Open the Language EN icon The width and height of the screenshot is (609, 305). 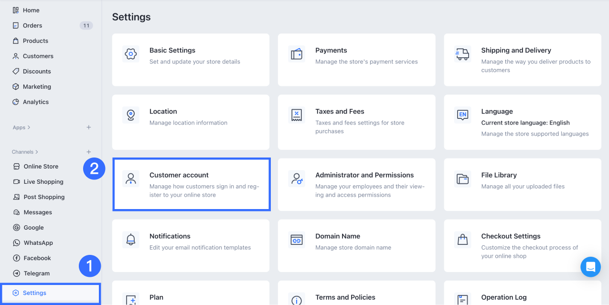462,115
